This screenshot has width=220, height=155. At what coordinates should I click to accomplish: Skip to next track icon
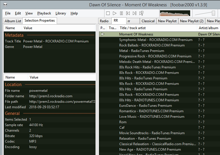click(135, 13)
